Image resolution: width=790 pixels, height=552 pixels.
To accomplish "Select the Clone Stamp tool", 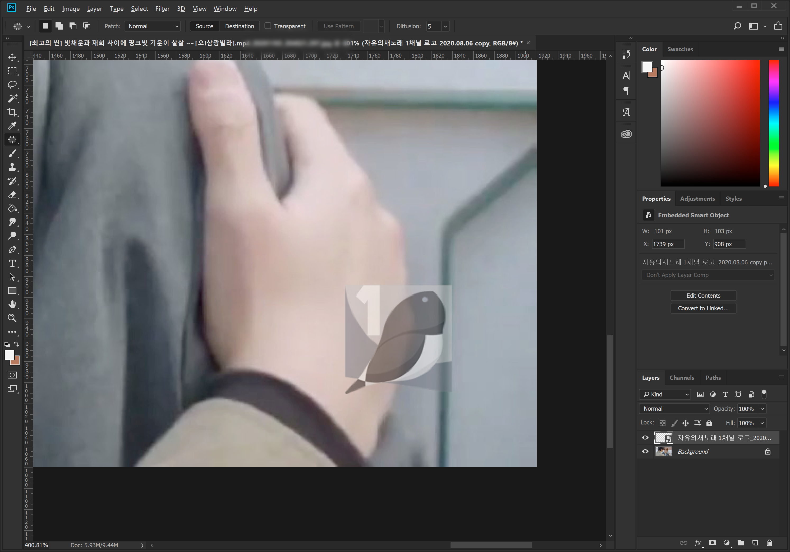I will tap(12, 167).
